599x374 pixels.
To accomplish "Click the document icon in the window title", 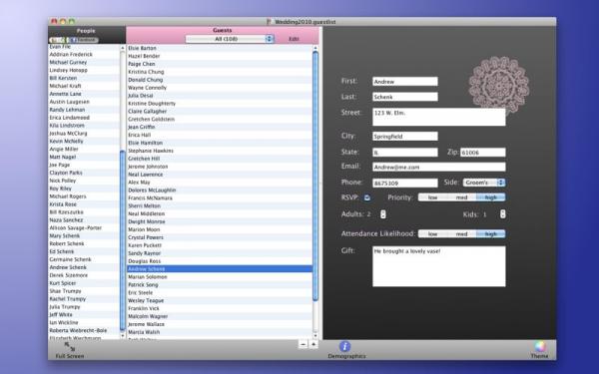I will pos(269,22).
